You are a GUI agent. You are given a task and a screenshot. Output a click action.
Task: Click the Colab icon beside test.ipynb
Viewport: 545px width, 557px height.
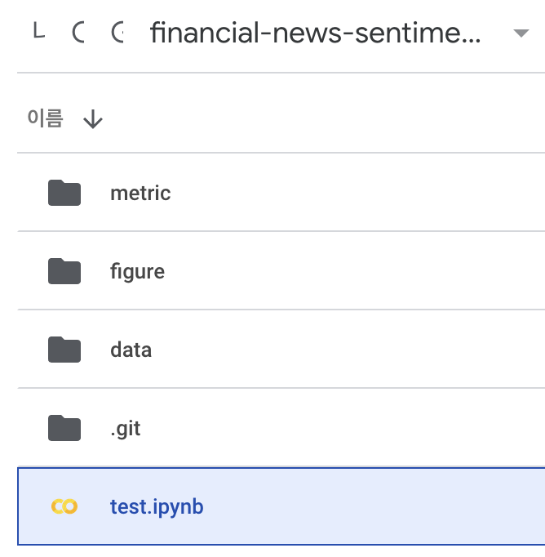64,506
